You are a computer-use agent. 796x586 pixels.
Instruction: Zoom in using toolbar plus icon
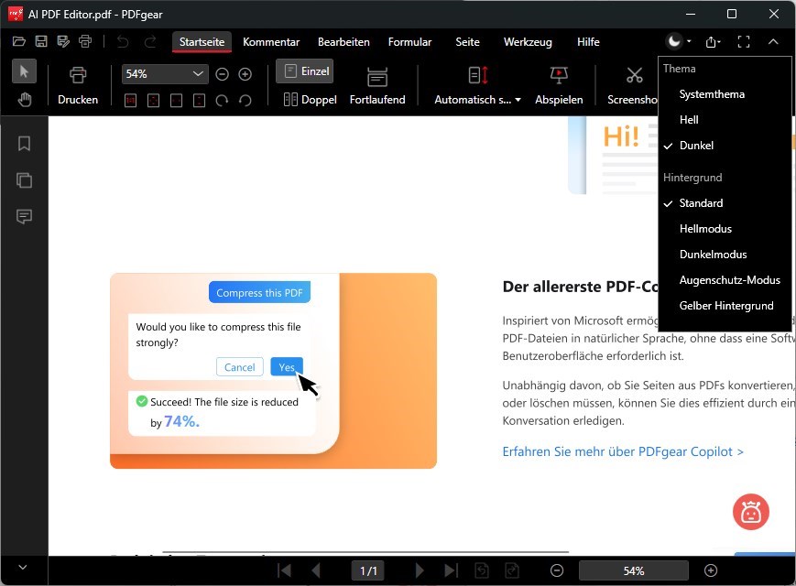coord(245,74)
